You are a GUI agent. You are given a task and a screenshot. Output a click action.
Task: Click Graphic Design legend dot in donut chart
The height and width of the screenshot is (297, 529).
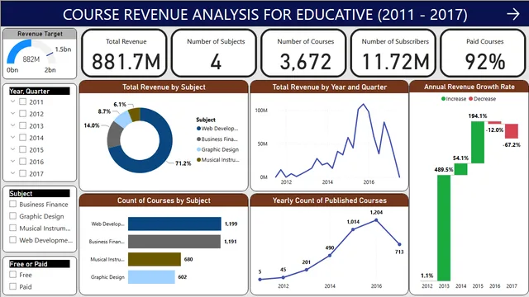point(198,149)
